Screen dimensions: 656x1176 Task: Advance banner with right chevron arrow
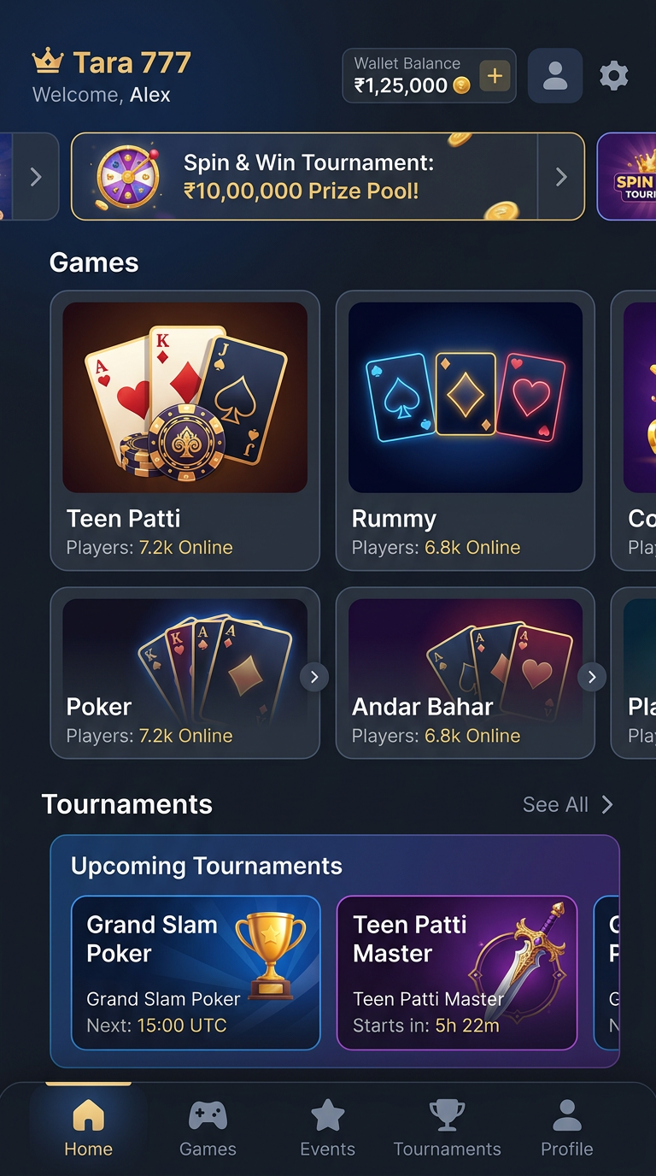(x=561, y=177)
